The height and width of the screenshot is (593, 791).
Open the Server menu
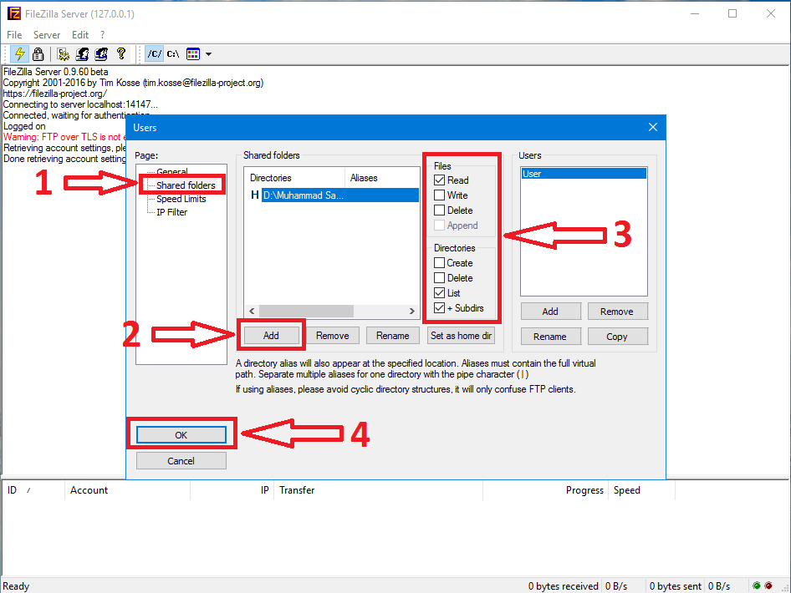pyautogui.click(x=47, y=34)
